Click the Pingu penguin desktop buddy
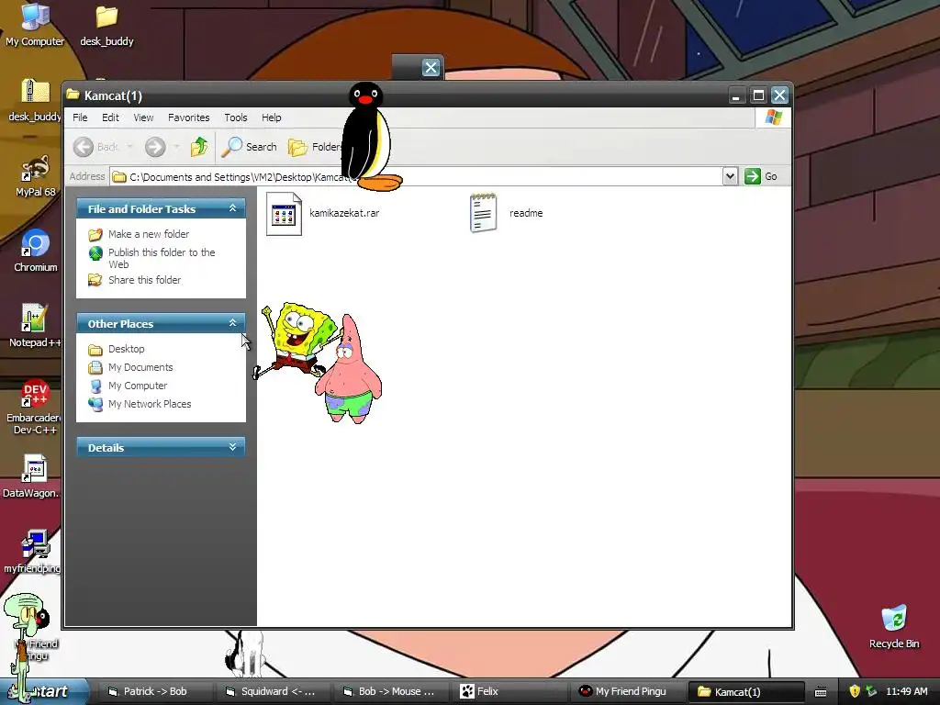This screenshot has height=705, width=940. point(369,137)
